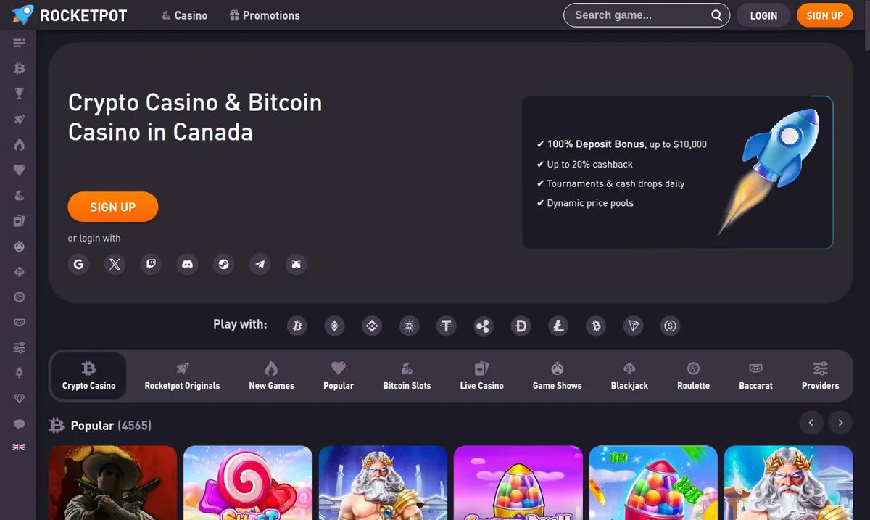Open the playing cards icon in sidebar
The height and width of the screenshot is (520, 870).
coord(20,221)
